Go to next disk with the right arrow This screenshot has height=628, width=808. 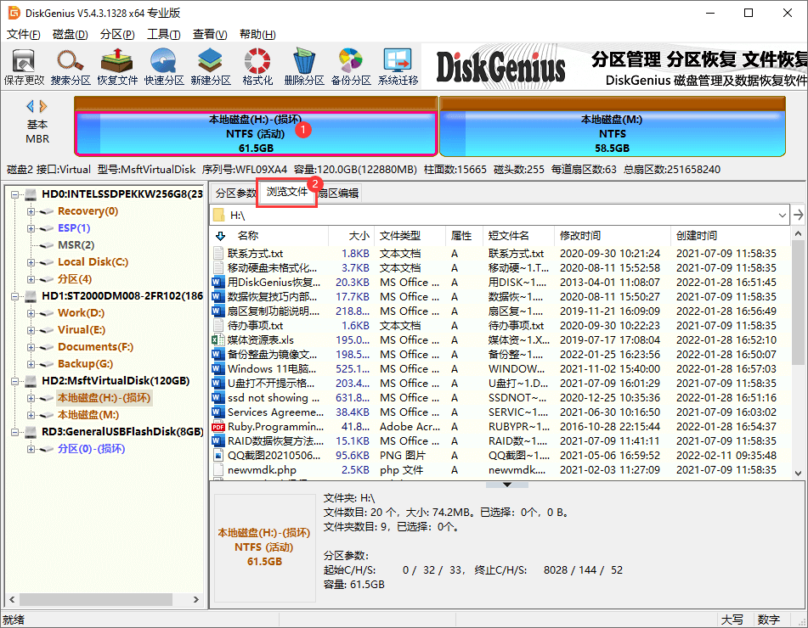[43, 107]
